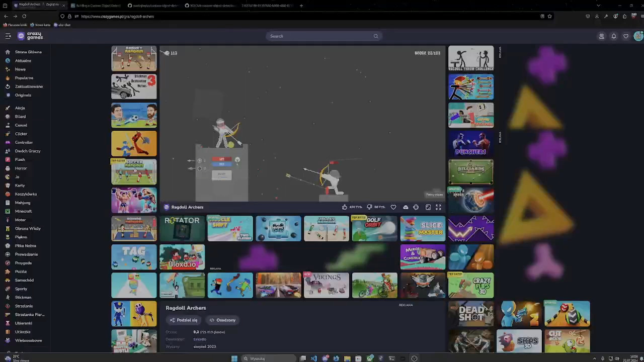Enter fullscreen mode for the game
The width and height of the screenshot is (644, 362).
[438, 207]
